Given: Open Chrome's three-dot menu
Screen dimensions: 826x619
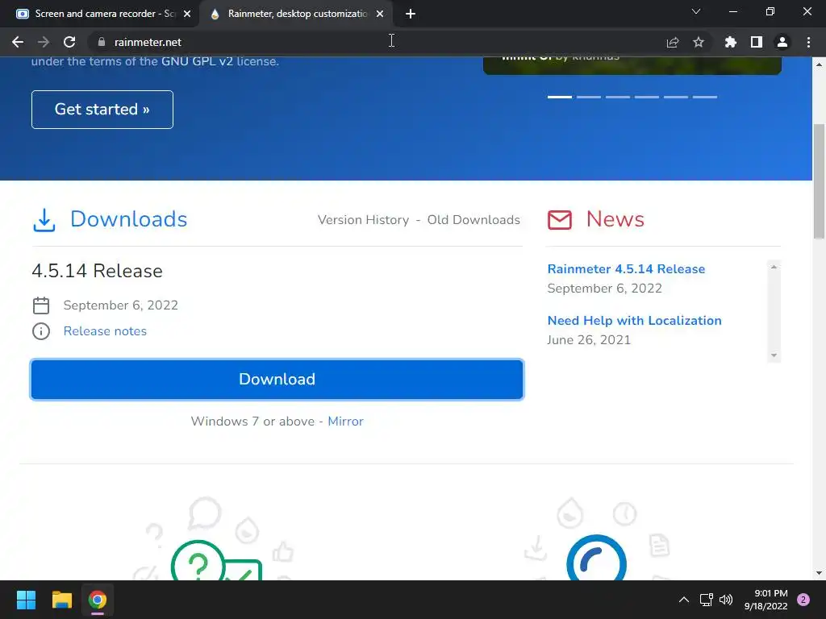Looking at the screenshot, I should (808, 42).
